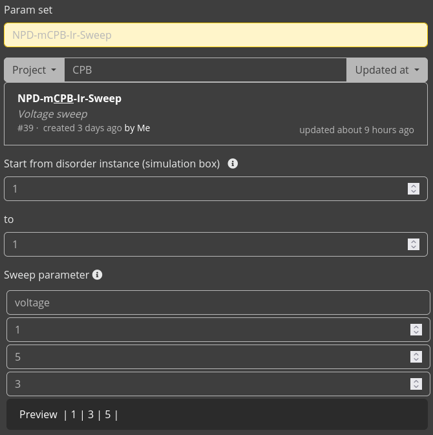Click sweep field containing value 3
The image size is (433, 435).
point(207,384)
